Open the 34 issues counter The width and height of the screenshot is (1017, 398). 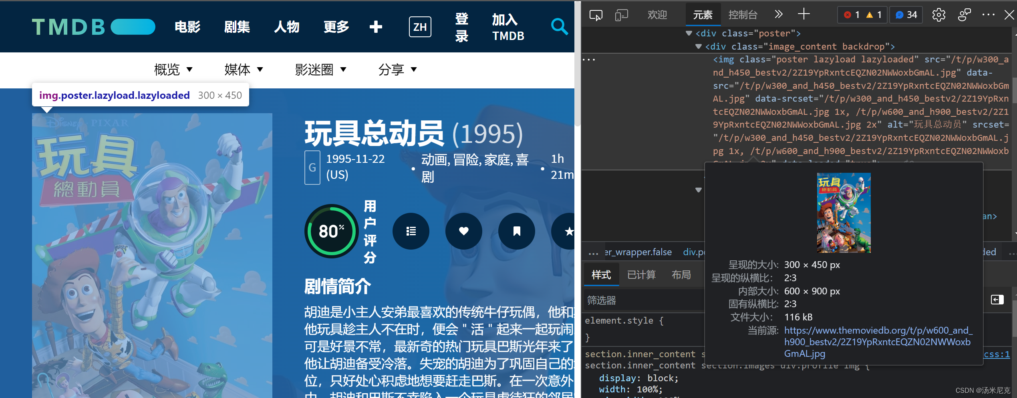click(906, 15)
